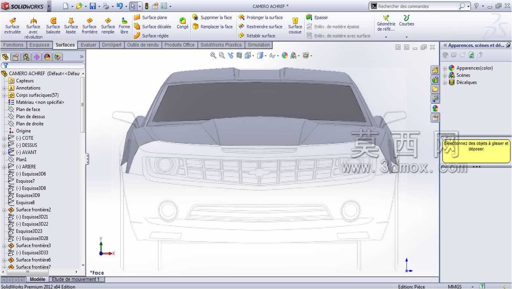
Task: Click Edit appearance color sphere icon
Action: pyautogui.click(x=285, y=55)
